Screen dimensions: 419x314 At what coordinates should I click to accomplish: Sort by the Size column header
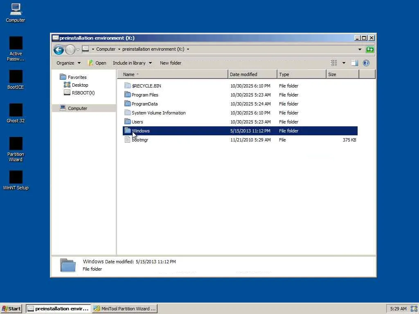click(342, 74)
